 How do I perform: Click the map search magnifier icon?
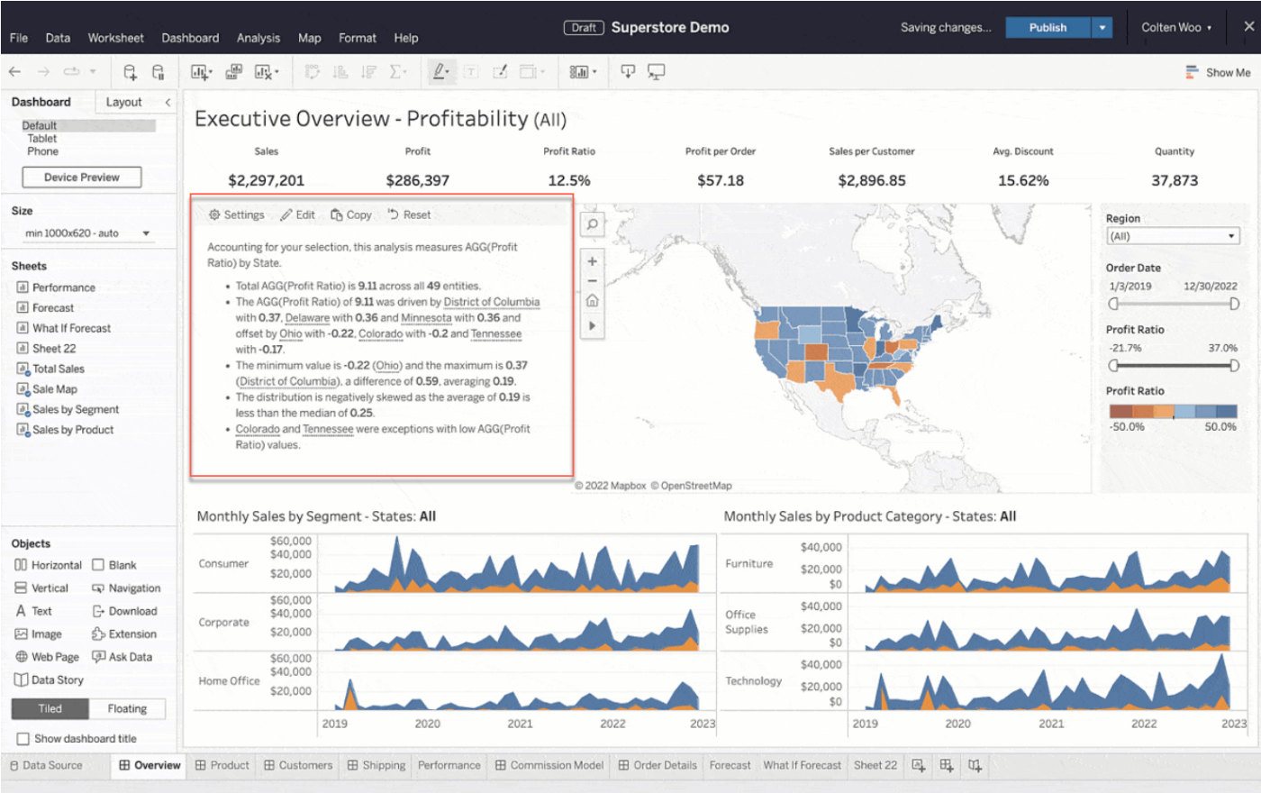592,224
